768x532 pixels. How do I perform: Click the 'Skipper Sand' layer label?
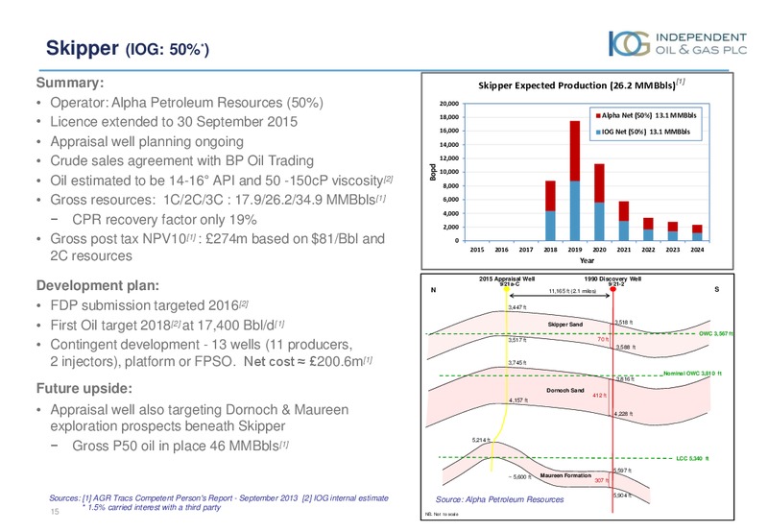point(565,325)
